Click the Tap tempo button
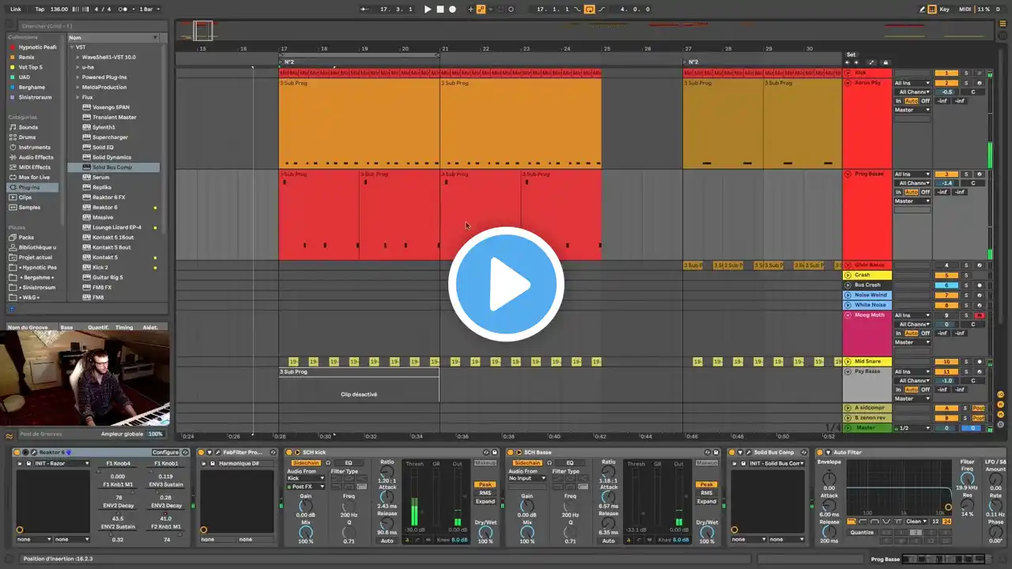1012x569 pixels. coord(39,9)
